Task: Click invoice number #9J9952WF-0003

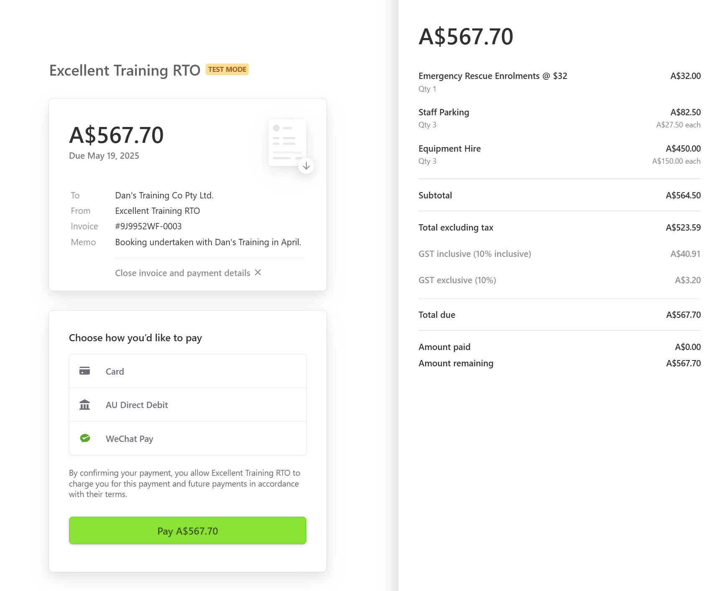Action: pyautogui.click(x=148, y=226)
